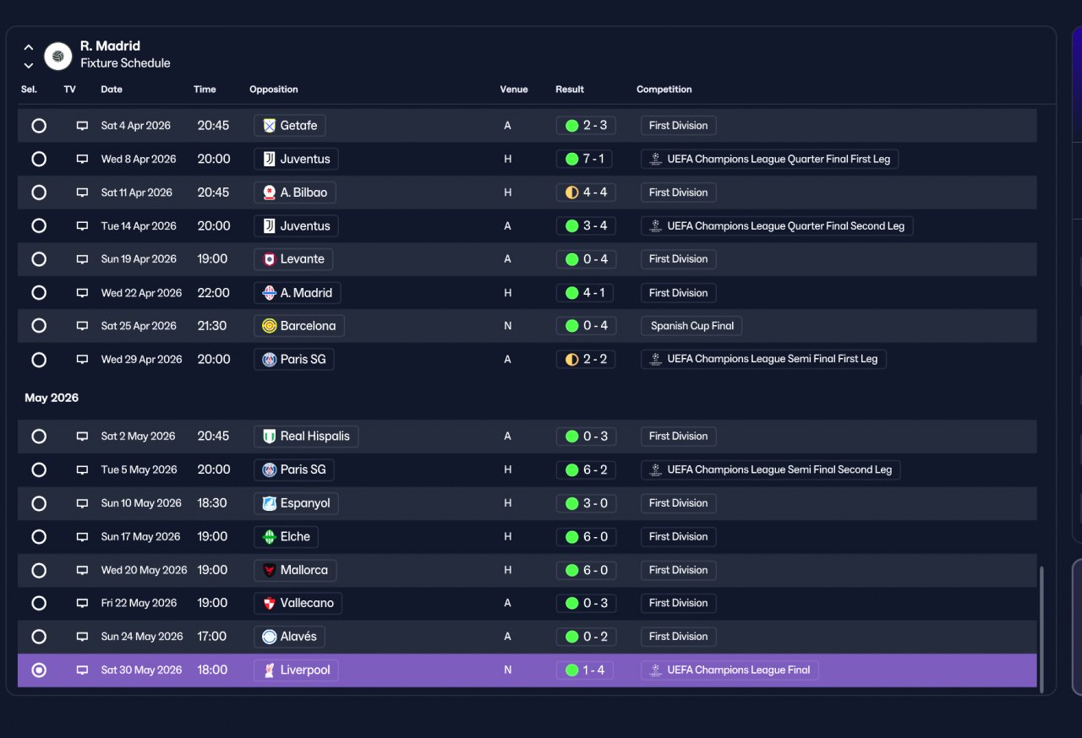Click the TV icon for the Getafe match
The width and height of the screenshot is (1082, 738).
click(82, 126)
